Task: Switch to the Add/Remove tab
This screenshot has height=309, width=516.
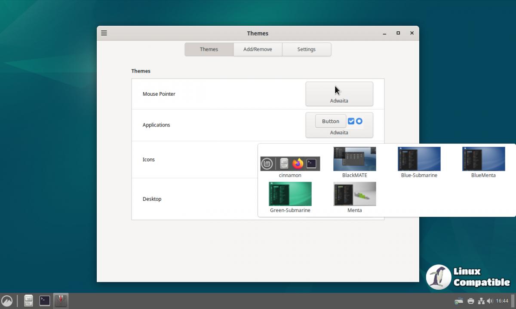Action: tap(258, 49)
